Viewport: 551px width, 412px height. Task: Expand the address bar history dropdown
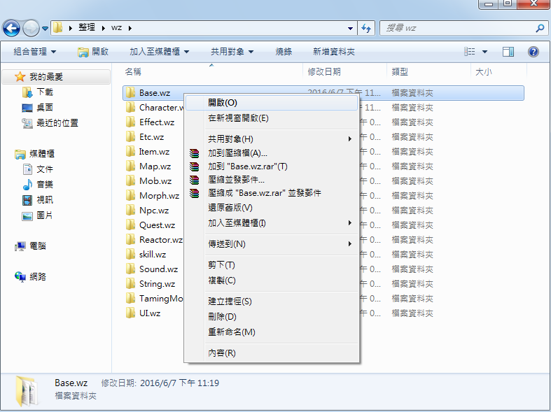coord(350,29)
